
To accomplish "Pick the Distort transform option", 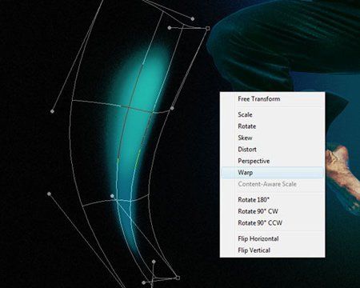I will point(272,150).
